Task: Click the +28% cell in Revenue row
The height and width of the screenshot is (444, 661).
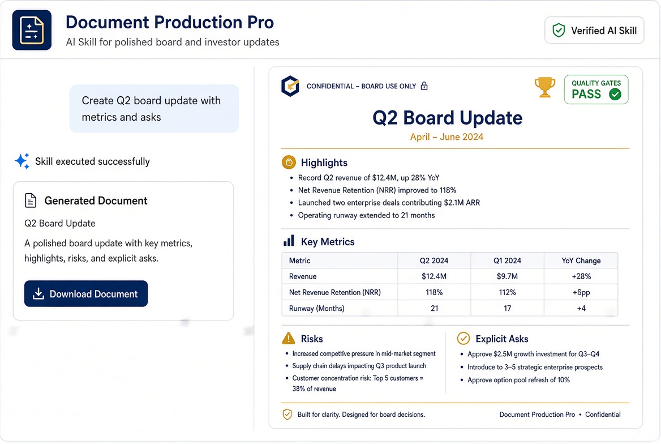Action: pyautogui.click(x=581, y=276)
